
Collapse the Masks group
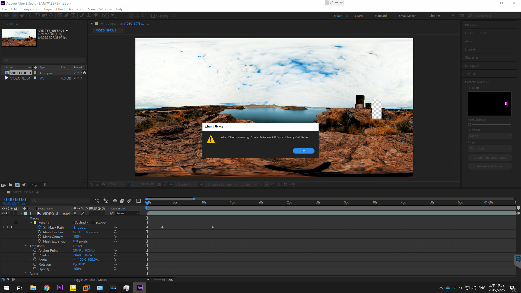(26, 218)
